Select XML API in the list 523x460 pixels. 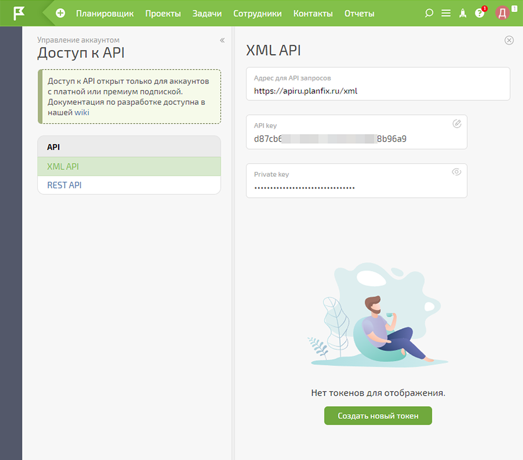(129, 166)
